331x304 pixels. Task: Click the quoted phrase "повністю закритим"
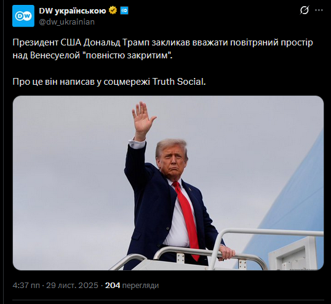pos(128,56)
